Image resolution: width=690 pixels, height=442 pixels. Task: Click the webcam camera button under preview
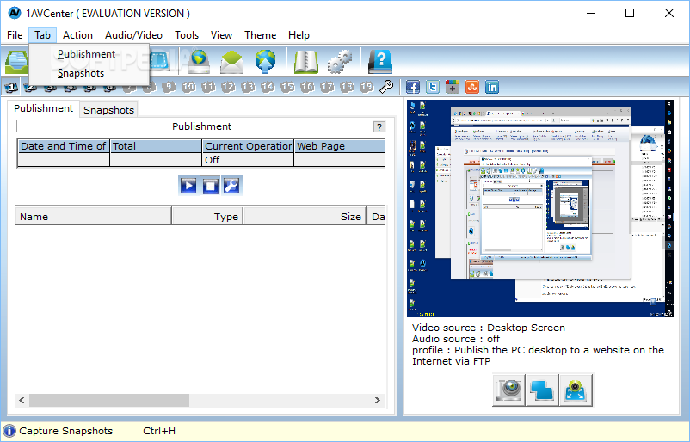508,390
